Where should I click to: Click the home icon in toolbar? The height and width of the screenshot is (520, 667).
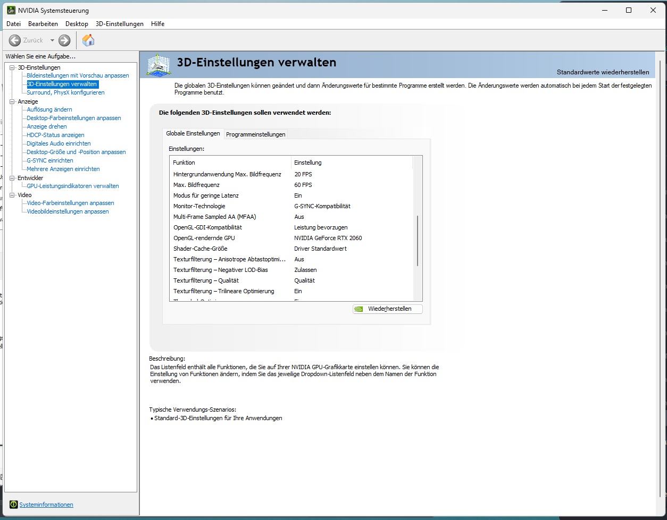tap(88, 40)
